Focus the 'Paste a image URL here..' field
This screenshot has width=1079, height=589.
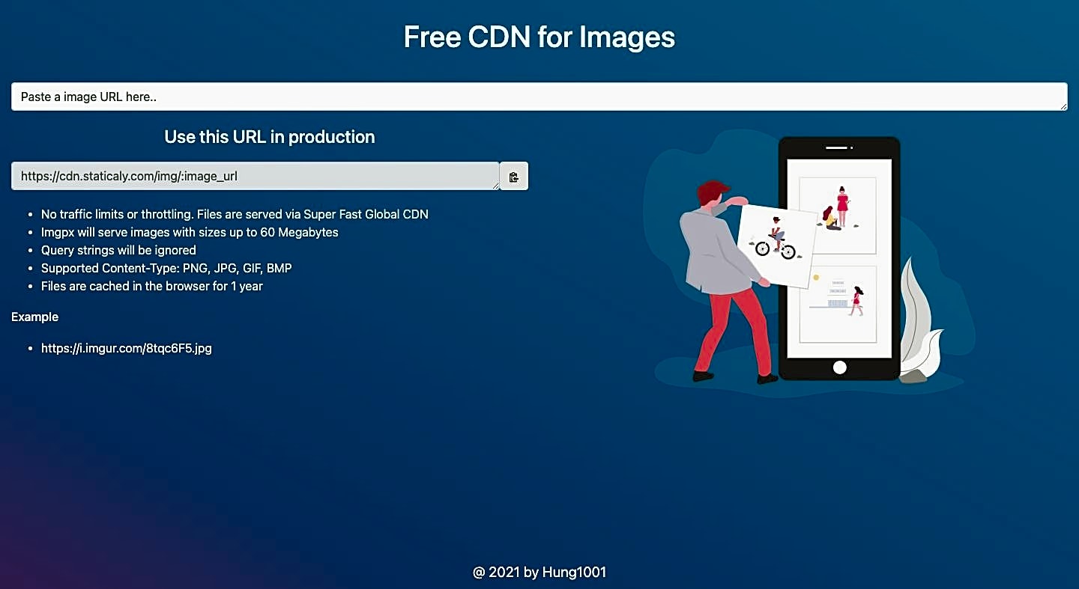pyautogui.click(x=539, y=97)
